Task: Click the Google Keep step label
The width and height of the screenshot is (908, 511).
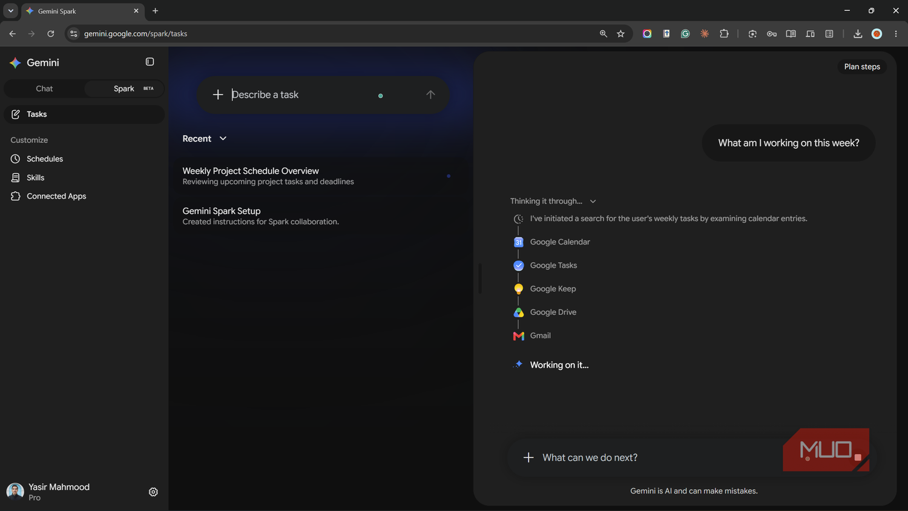Action: [x=553, y=289]
